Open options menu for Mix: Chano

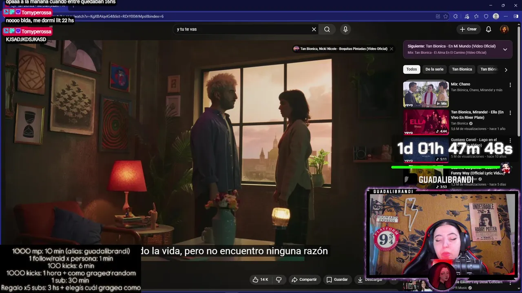(510, 85)
